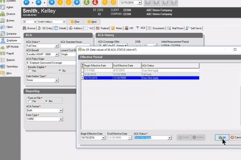This screenshot has width=241, height=160.
Task: Click the yellow refresh icon in toolbar
Action: (x=113, y=2)
